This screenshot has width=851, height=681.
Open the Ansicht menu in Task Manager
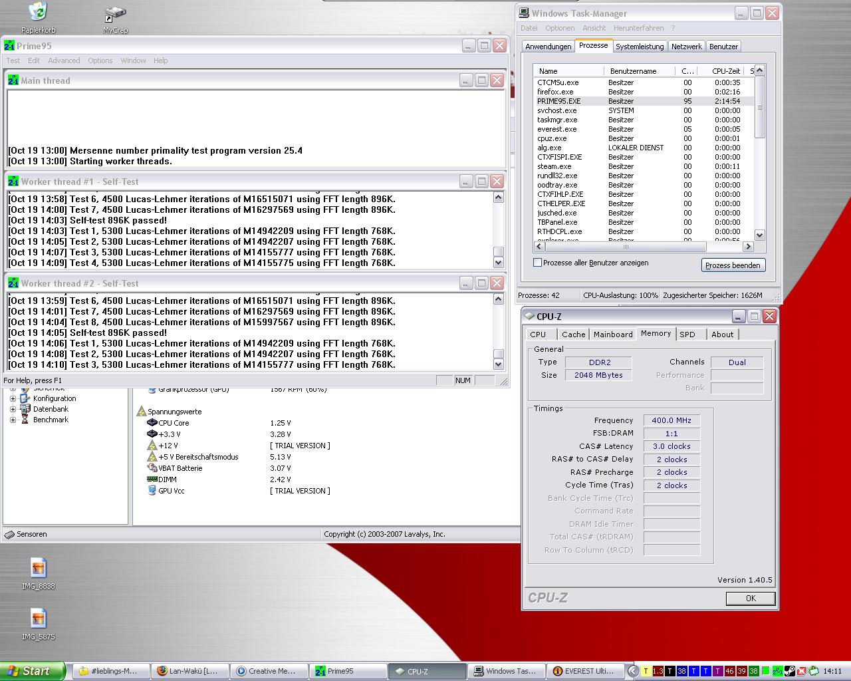[x=594, y=28]
